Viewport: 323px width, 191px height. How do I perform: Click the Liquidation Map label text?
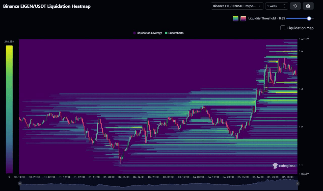coord(300,28)
